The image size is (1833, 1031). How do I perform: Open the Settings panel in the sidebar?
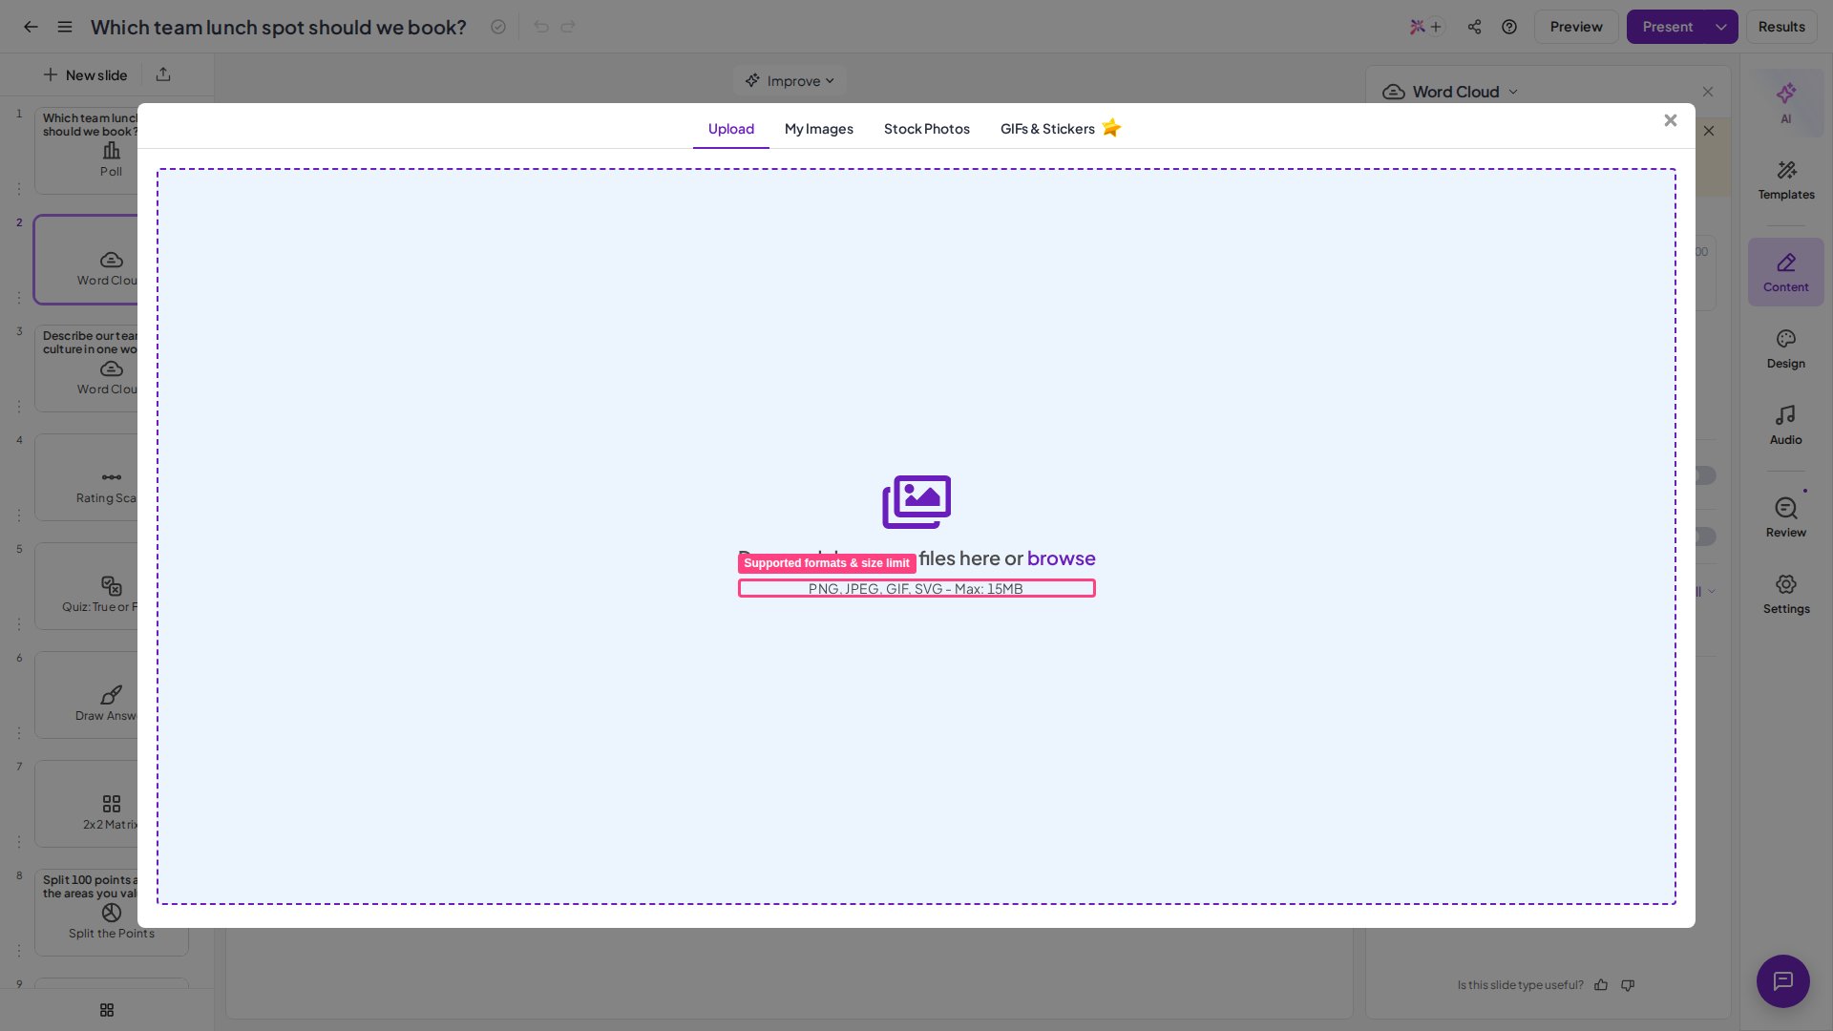pyautogui.click(x=1785, y=595)
